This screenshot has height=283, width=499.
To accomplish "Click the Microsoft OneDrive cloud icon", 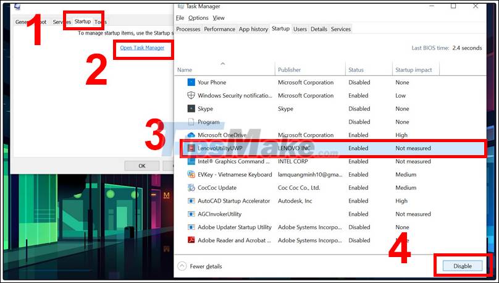I will pyautogui.click(x=191, y=135).
